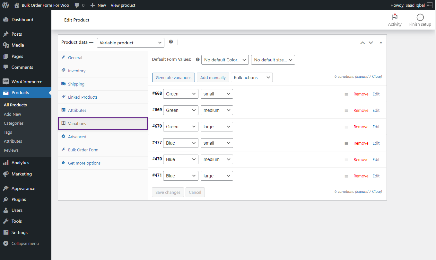436x260 pixels.
Task: Open the Bulk Order Form tab
Action: coord(83,150)
